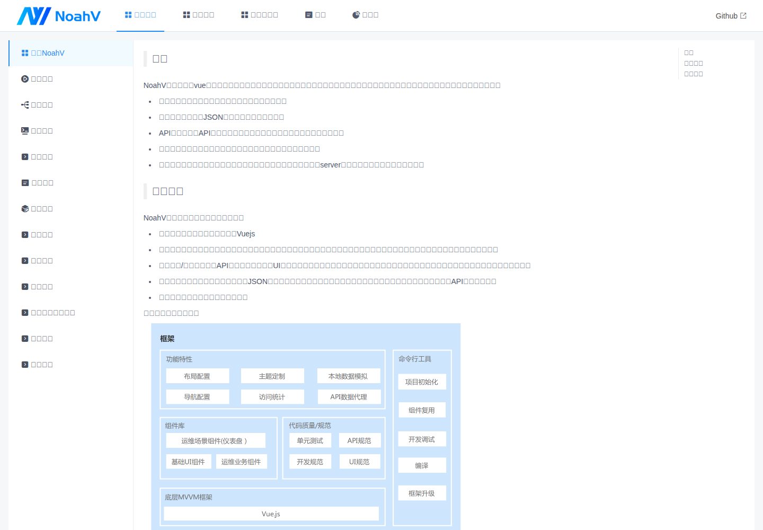Click the NoahV logo in the header
Screen dimensions: 763x530
(59, 16)
